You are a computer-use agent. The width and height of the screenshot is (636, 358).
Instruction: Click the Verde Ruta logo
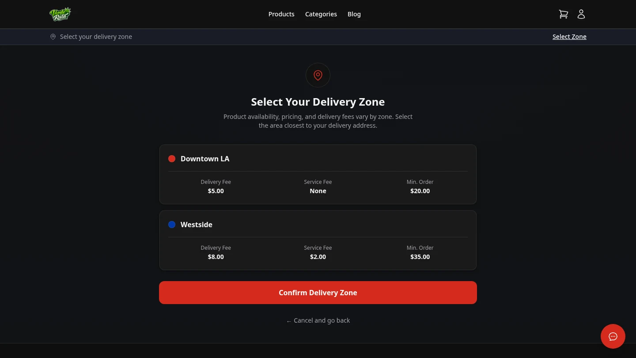tap(60, 14)
